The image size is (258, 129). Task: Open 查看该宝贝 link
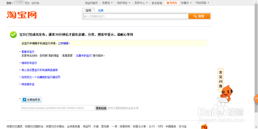click(x=28, y=52)
